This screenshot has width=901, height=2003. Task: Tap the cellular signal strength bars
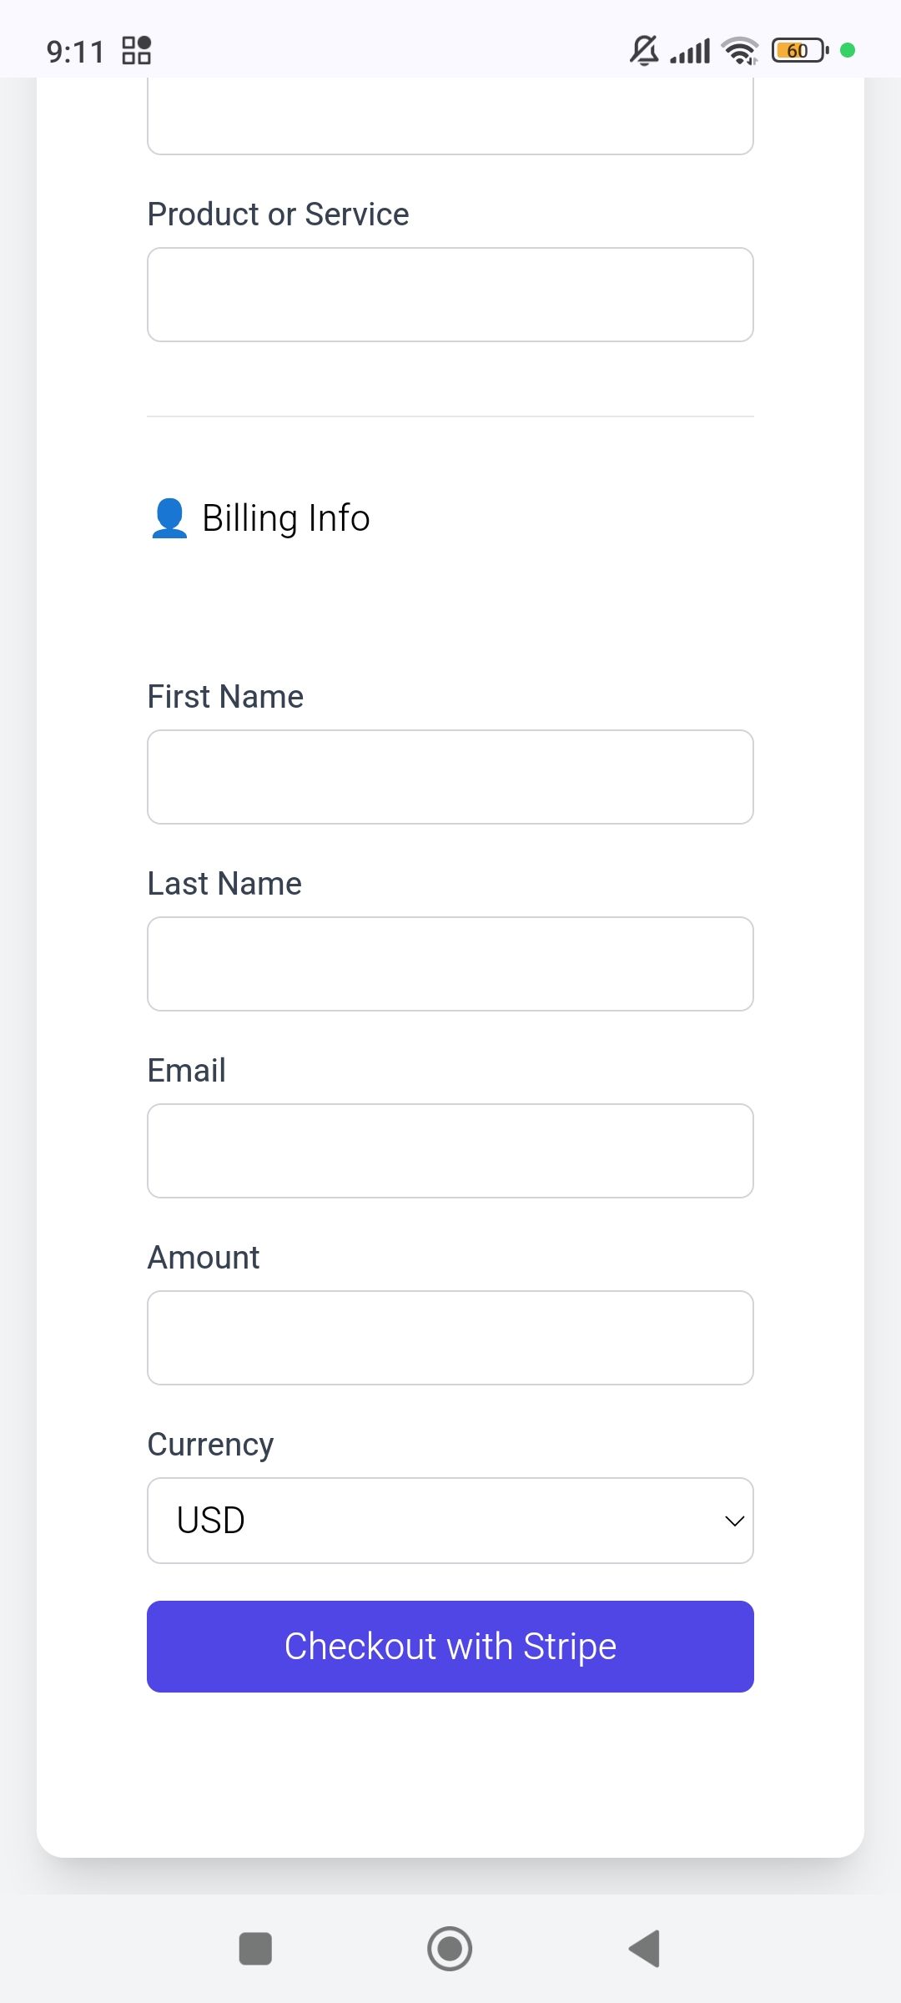(x=690, y=51)
